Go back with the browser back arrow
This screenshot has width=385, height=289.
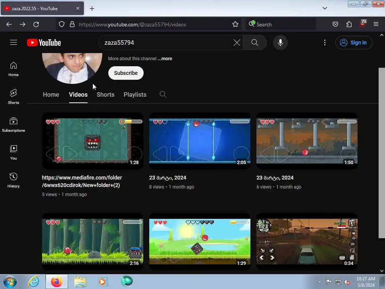(9, 24)
